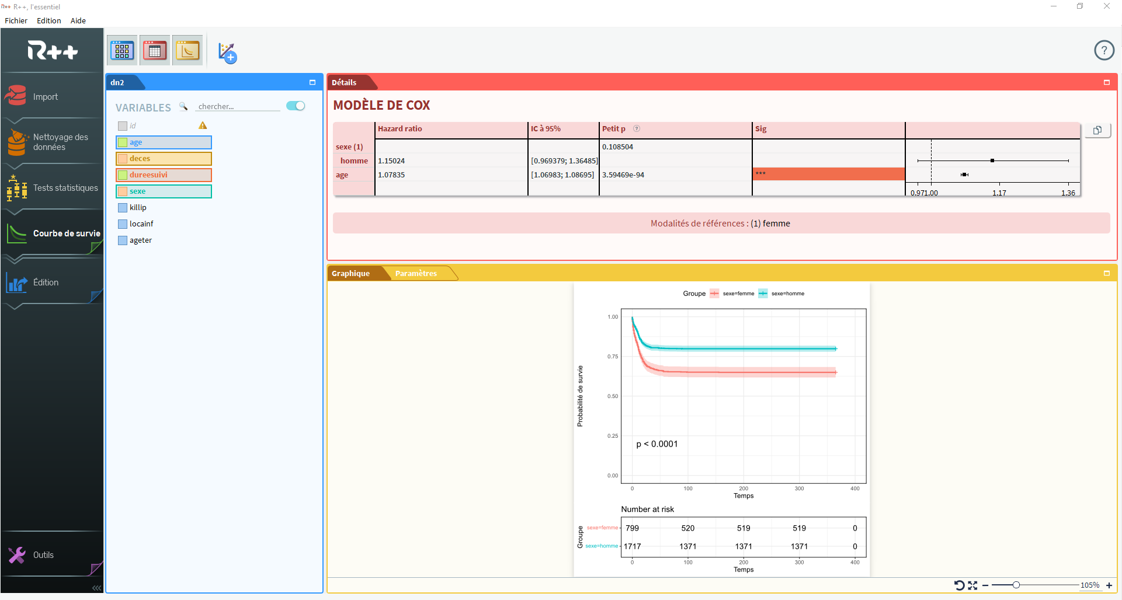Click the add new graph icon
The height and width of the screenshot is (600, 1122).
pos(227,53)
